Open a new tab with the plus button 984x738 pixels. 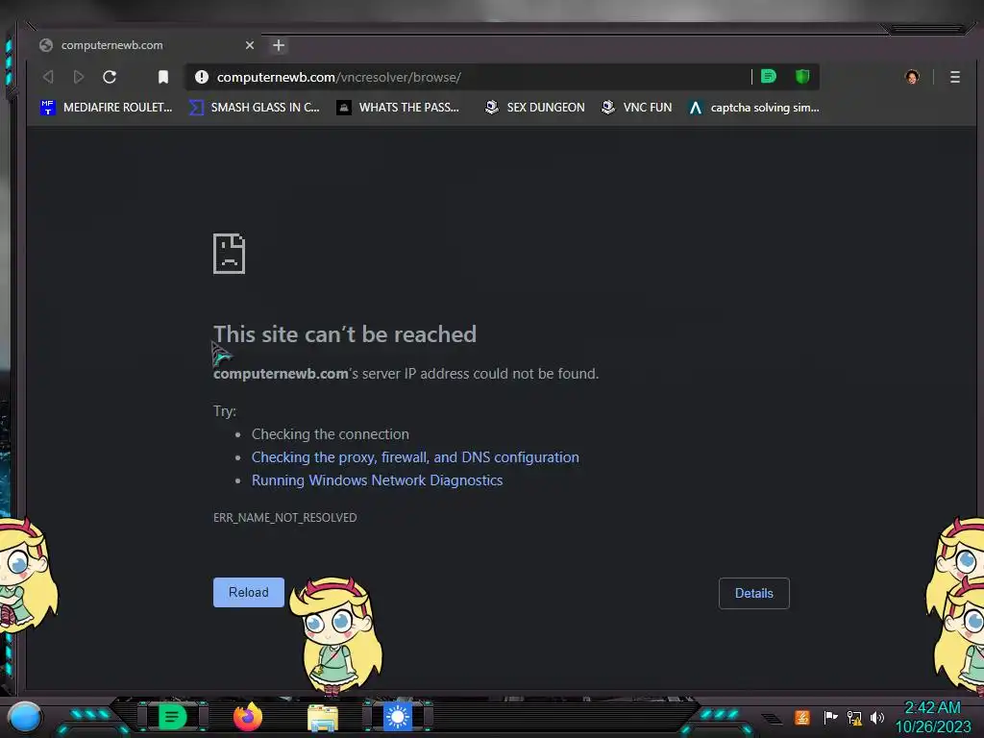[279, 45]
